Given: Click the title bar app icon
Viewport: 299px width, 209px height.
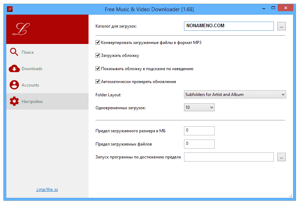Looking at the screenshot, I should 10,9.
